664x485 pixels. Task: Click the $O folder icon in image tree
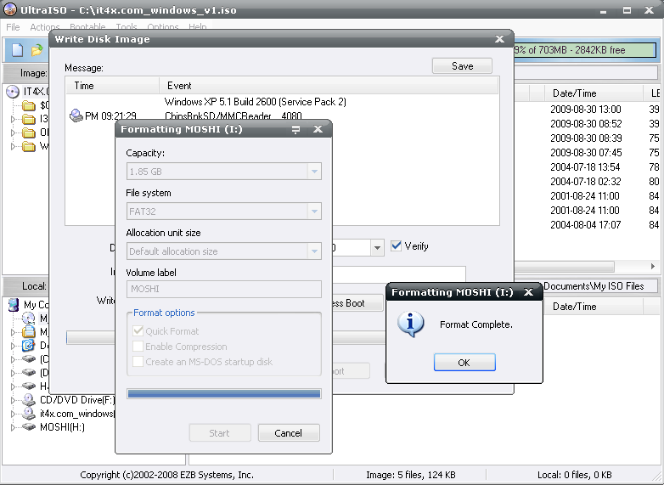point(28,105)
